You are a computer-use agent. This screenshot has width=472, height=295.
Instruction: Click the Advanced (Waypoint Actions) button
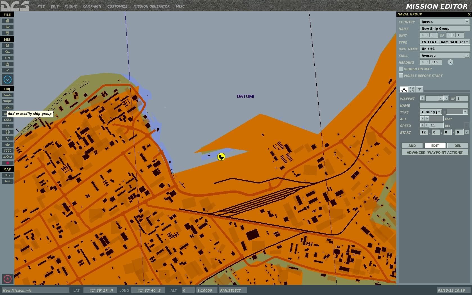point(435,153)
